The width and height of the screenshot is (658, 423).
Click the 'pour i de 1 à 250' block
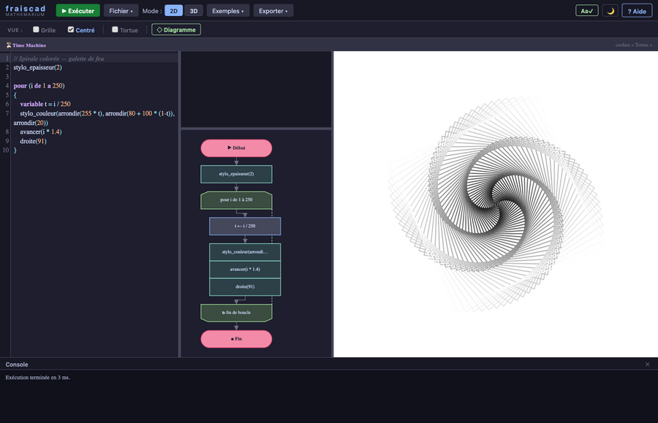coord(236,200)
